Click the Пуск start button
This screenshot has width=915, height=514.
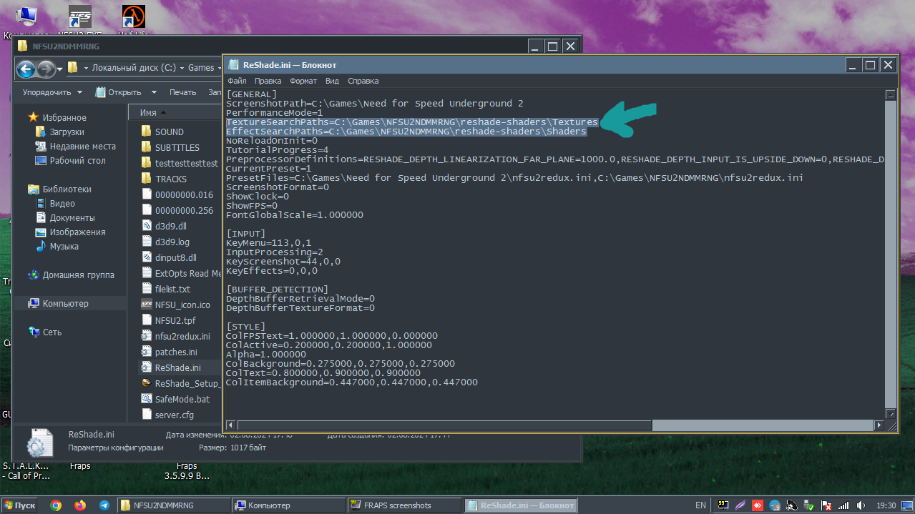click(20, 505)
